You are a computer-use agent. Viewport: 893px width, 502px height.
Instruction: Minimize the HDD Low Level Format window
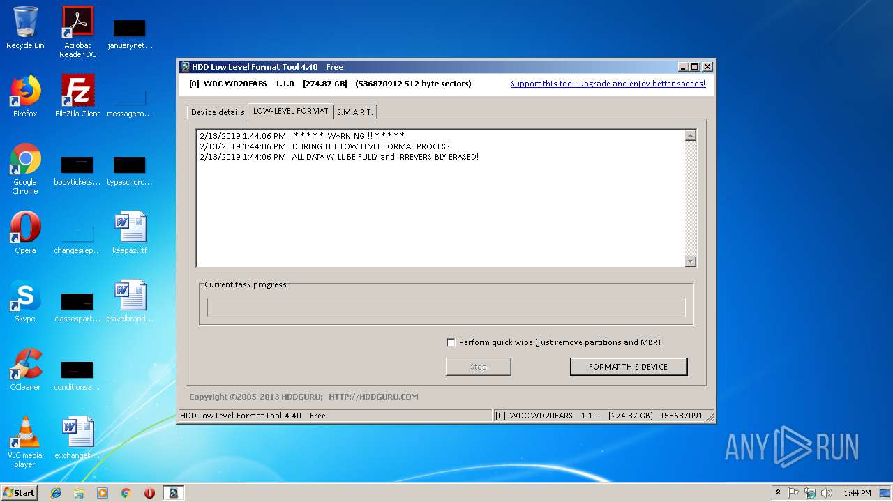[x=683, y=67]
